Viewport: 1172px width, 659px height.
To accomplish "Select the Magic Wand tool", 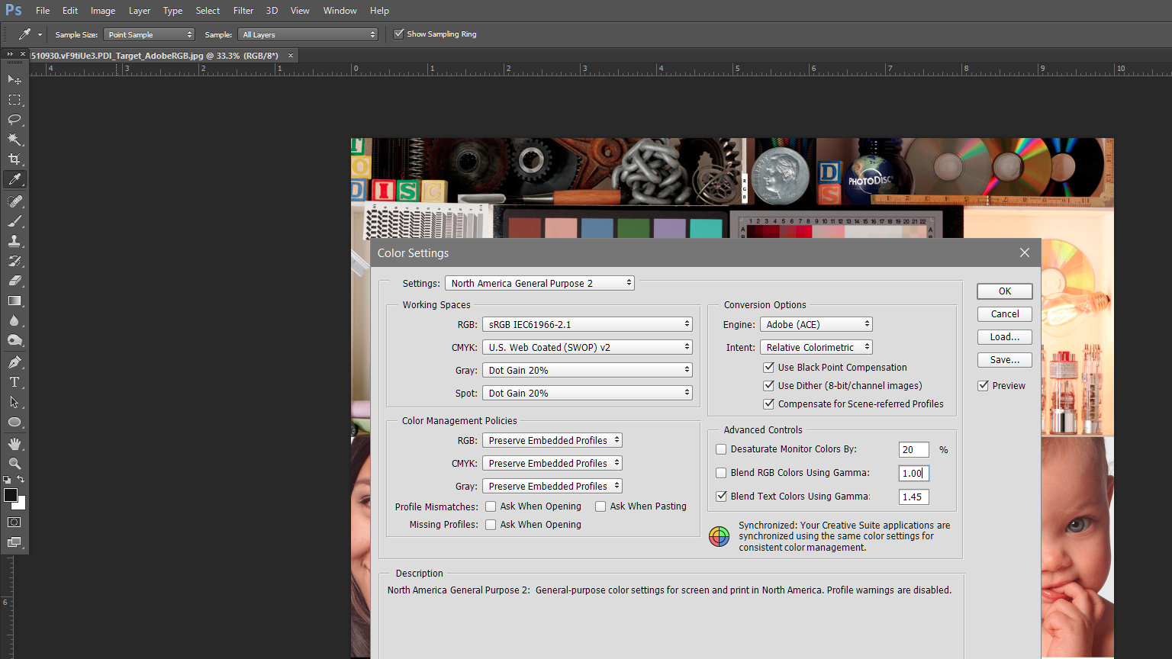I will (x=14, y=140).
